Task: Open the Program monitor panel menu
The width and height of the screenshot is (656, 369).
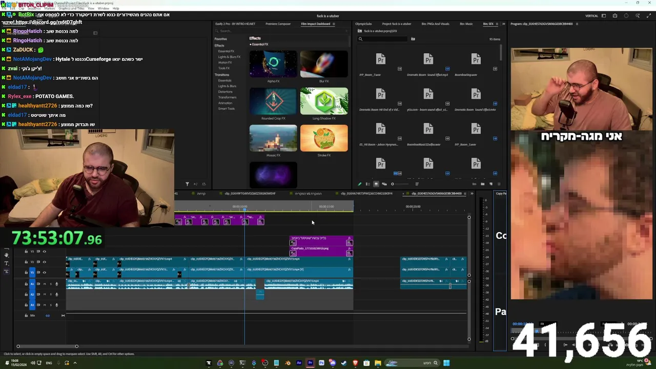Action: pyautogui.click(x=577, y=24)
